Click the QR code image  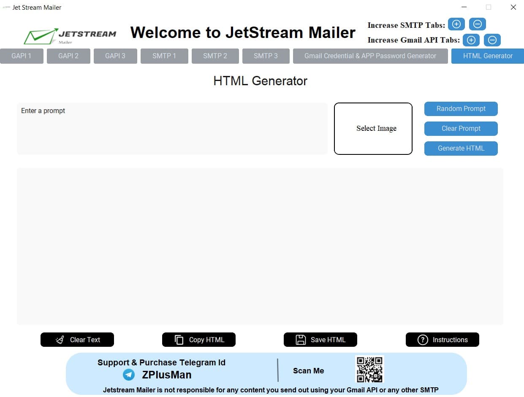point(370,369)
